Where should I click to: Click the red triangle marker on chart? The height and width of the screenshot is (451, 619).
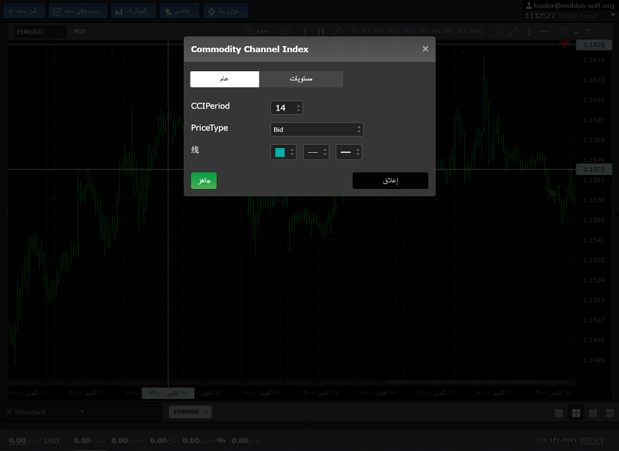[564, 43]
